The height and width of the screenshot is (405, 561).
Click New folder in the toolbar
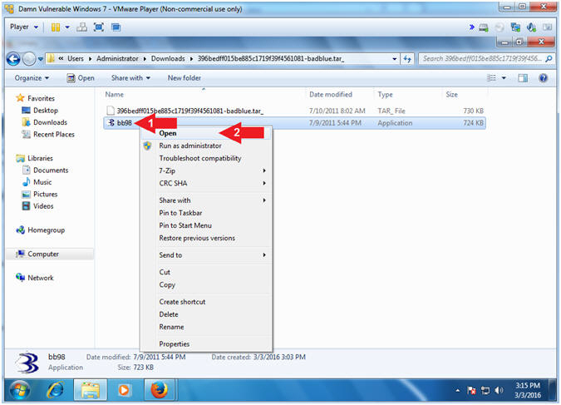(x=185, y=77)
